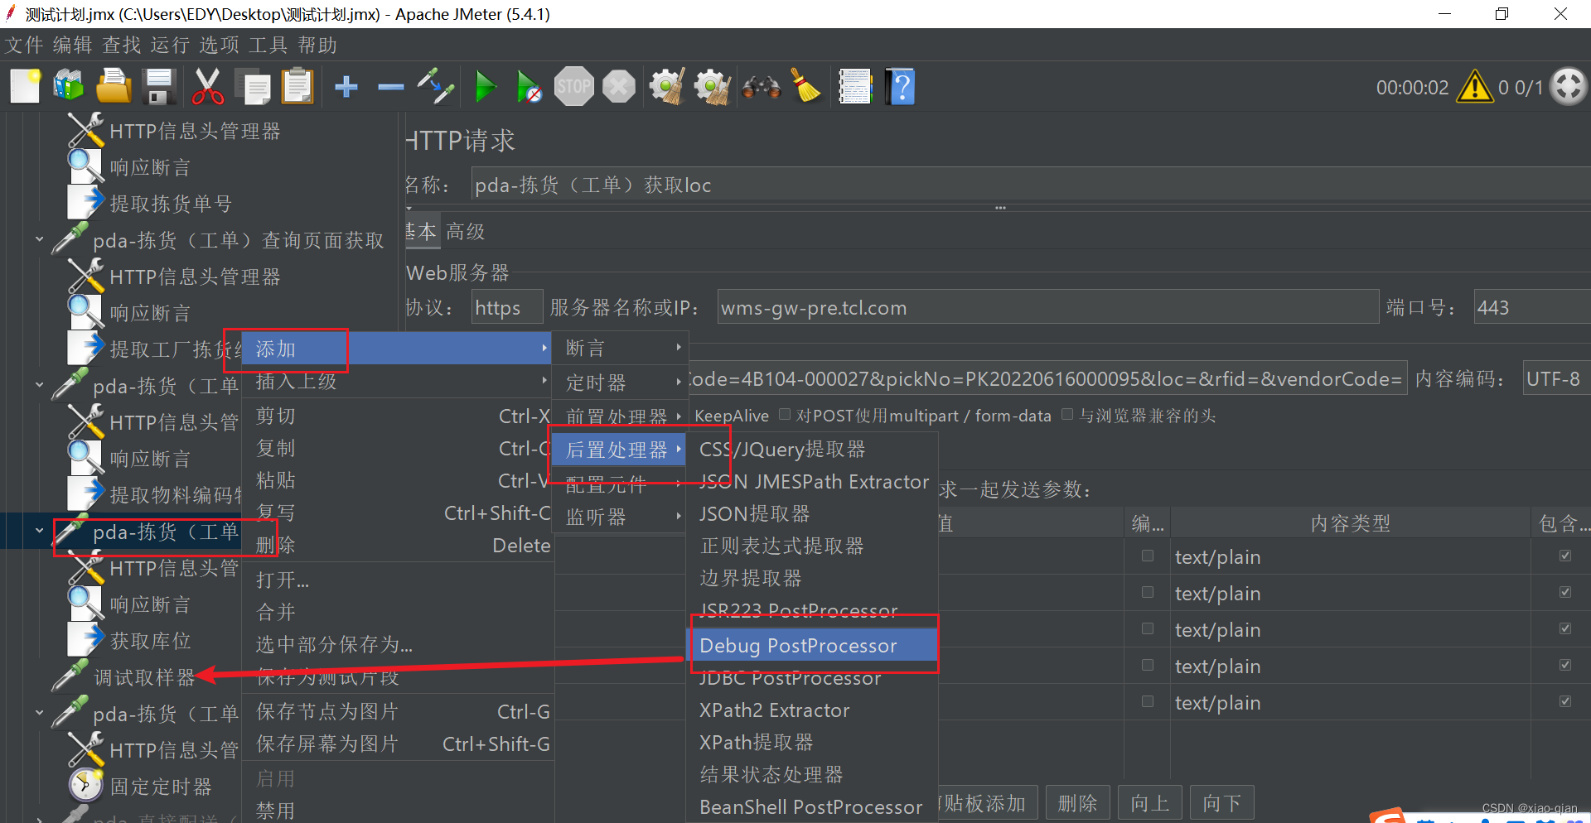Open search with the binoculars icon
Image resolution: width=1591 pixels, height=823 pixels.
(760, 86)
